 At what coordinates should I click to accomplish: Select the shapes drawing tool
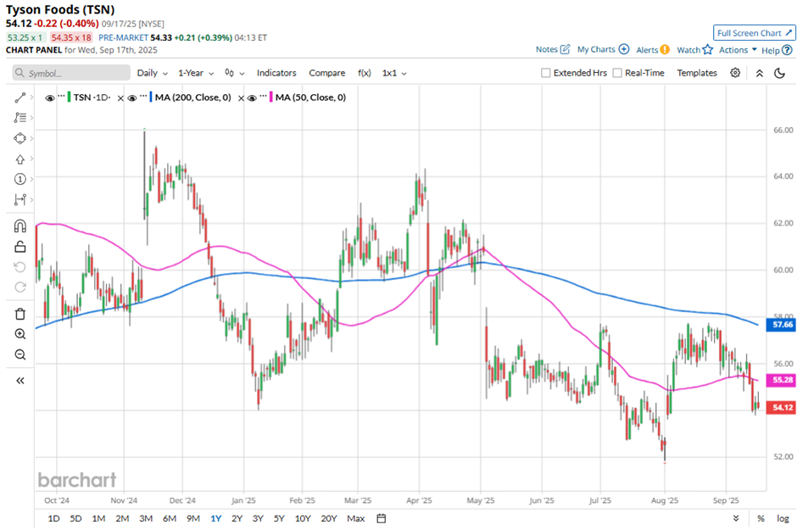20,138
